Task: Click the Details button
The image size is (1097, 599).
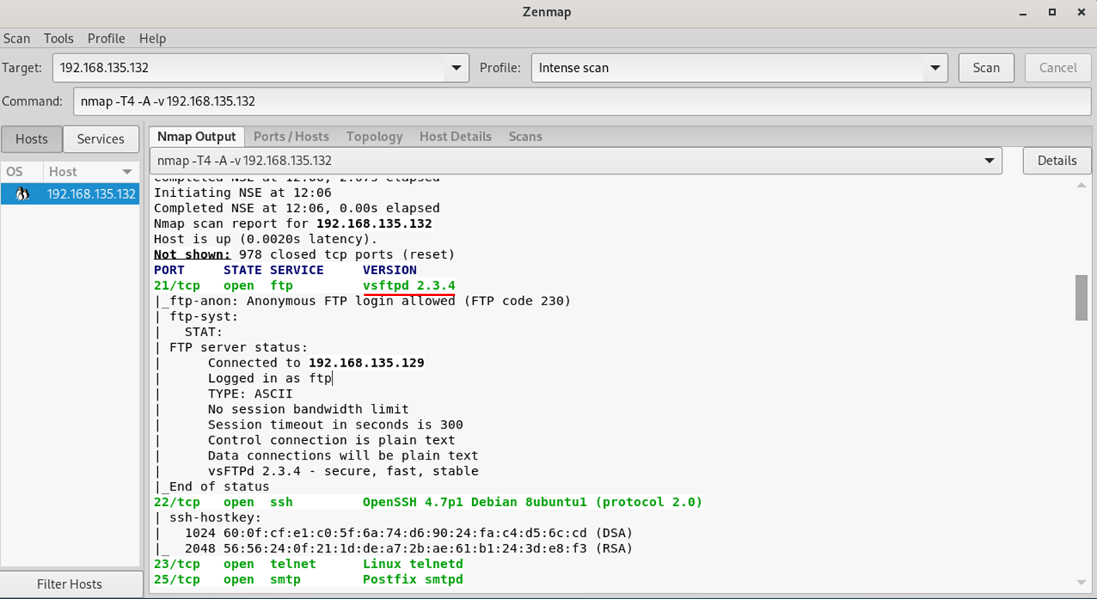Action: 1057,160
